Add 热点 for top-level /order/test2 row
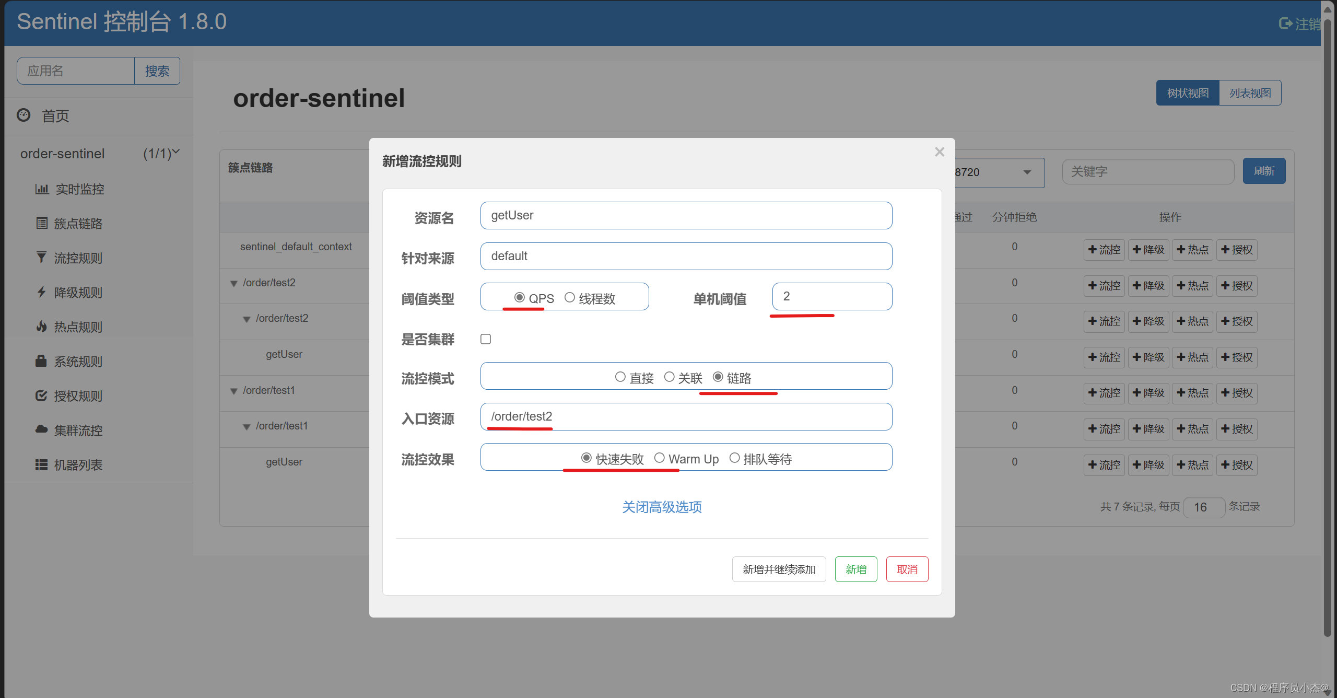 [x=1193, y=286]
